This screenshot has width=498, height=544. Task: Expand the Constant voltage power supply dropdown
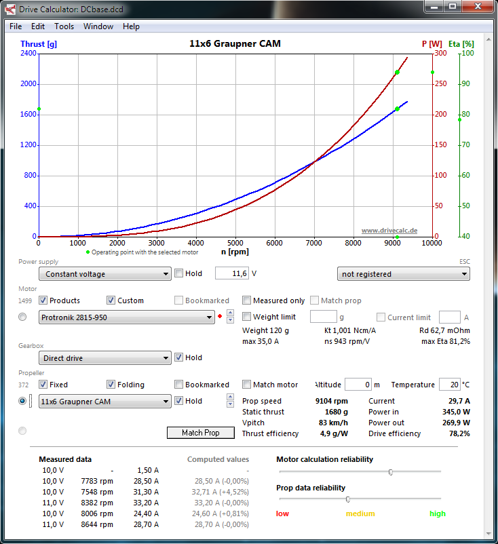(x=104, y=274)
